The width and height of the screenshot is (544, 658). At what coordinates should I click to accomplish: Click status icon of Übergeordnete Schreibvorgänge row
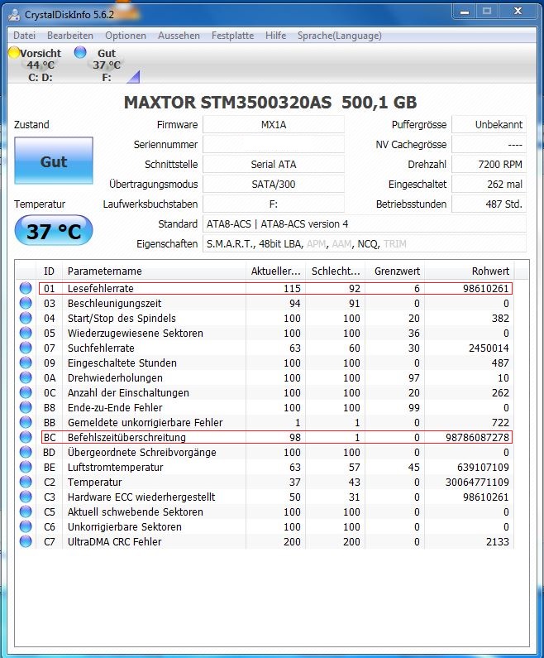click(x=26, y=452)
